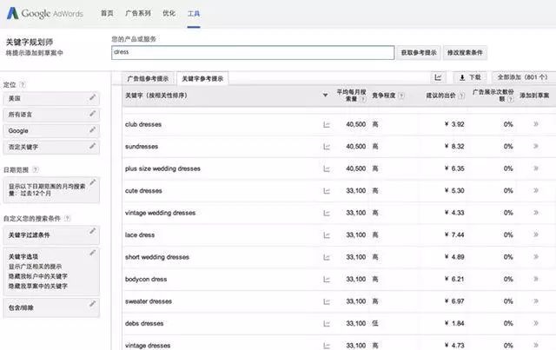This screenshot has height=350, width=556.
Task: Click the 下载 download button
Action: point(470,77)
